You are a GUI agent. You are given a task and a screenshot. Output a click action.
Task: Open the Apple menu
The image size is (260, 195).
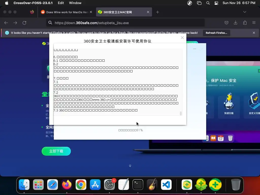[7, 3]
